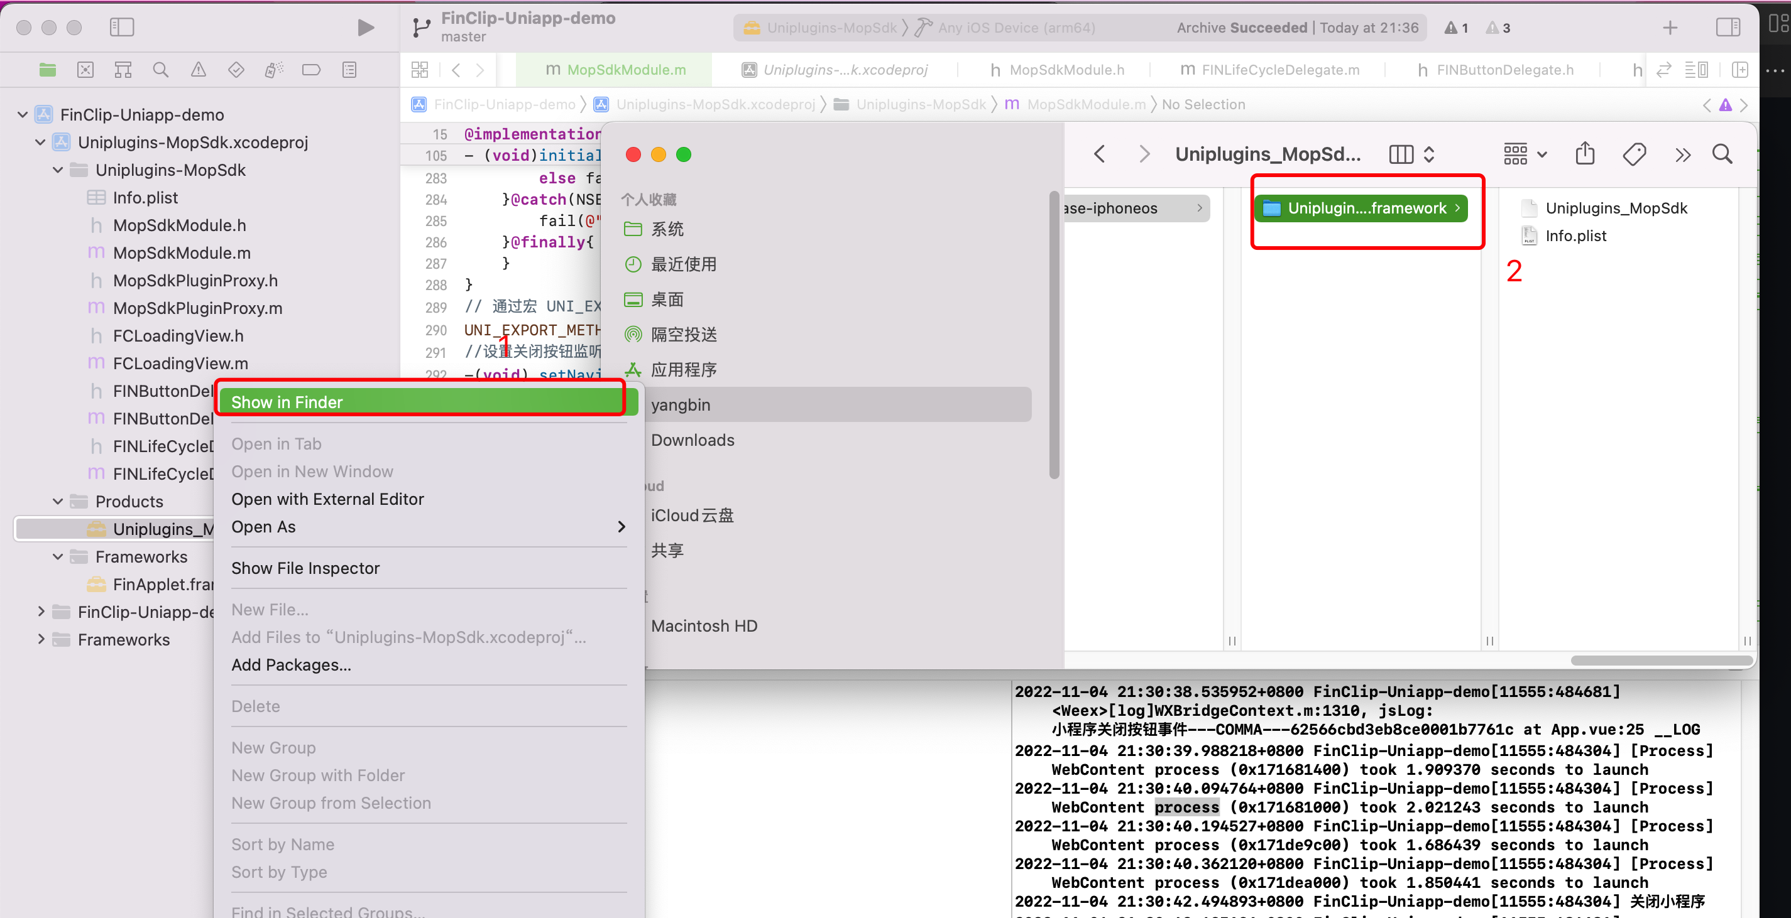Screen dimensions: 1791x918
Task: Click the Finder horizontal scrollbar
Action: [1661, 660]
